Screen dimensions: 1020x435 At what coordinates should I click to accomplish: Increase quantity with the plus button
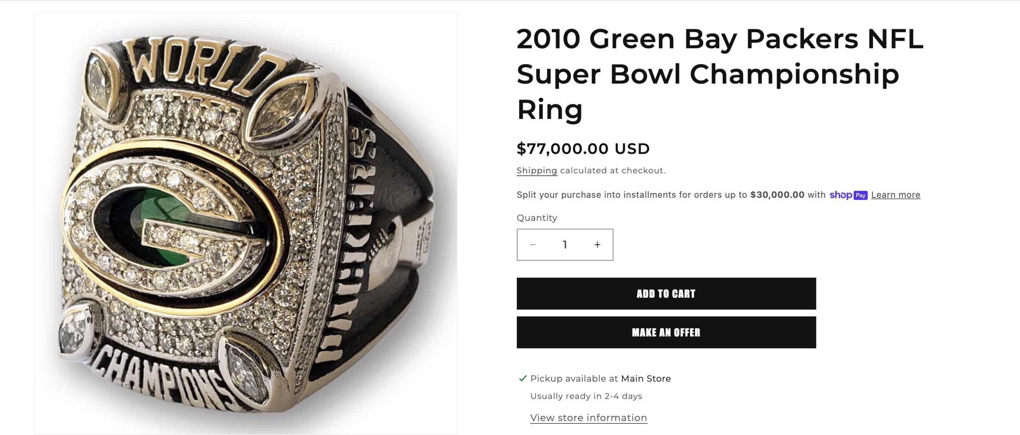597,245
